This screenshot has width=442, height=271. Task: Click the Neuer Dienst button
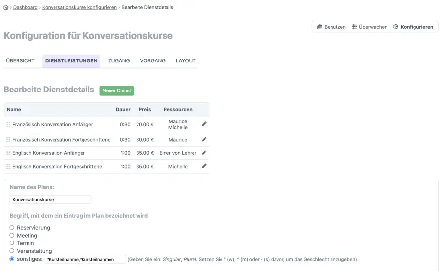tap(117, 90)
